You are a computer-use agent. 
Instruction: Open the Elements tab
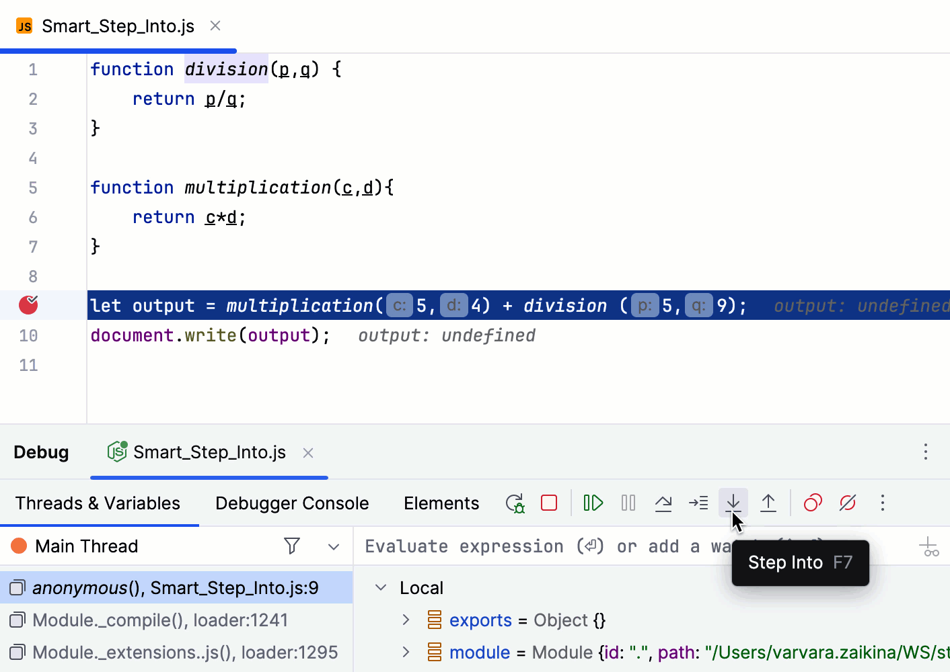pos(441,503)
